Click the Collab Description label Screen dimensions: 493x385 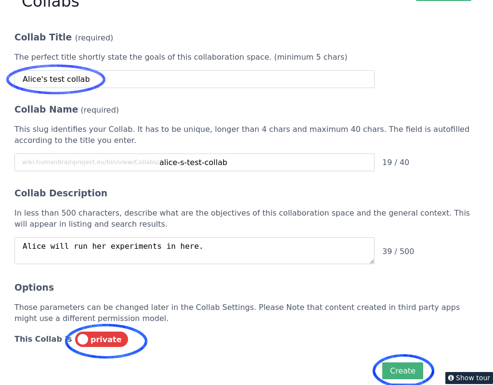61,193
